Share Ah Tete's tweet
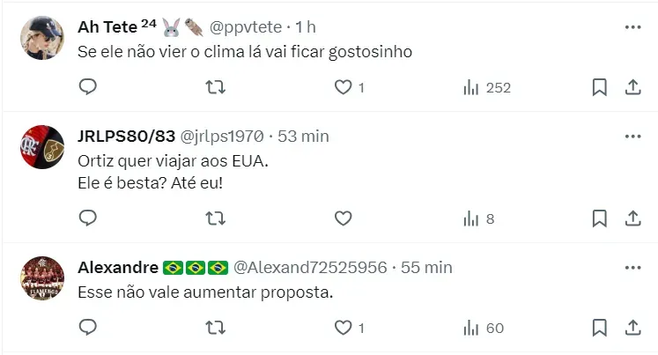 (632, 87)
